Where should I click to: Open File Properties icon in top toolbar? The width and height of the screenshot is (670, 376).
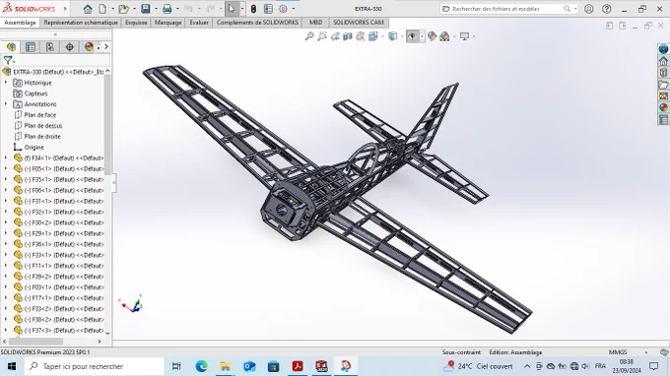click(x=268, y=9)
